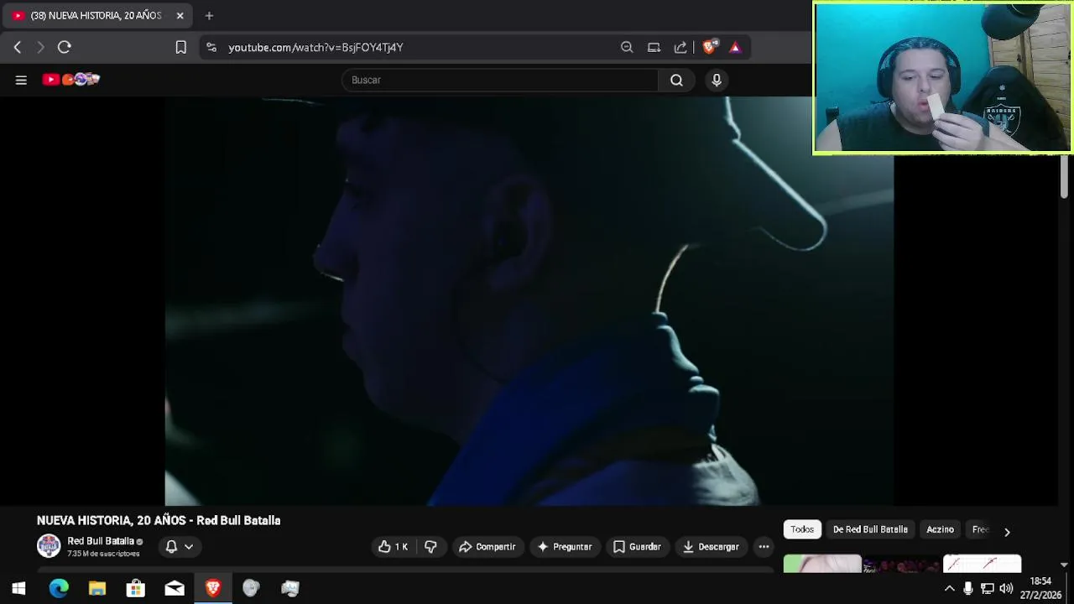The height and width of the screenshot is (604, 1074).
Task: Open the last pinned taskbar app icon
Action: pyautogui.click(x=290, y=589)
